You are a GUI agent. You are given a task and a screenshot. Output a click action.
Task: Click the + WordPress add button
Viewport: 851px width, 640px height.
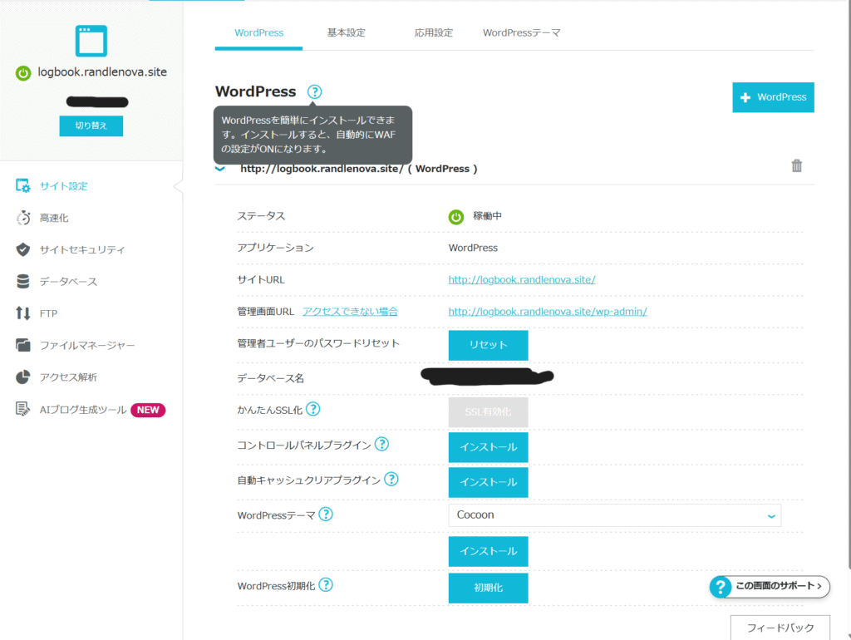point(772,97)
